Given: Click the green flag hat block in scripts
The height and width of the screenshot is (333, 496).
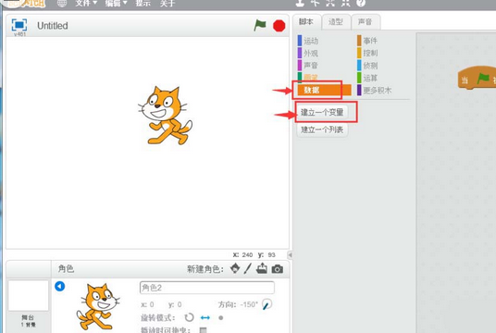Looking at the screenshot, I should 477,78.
